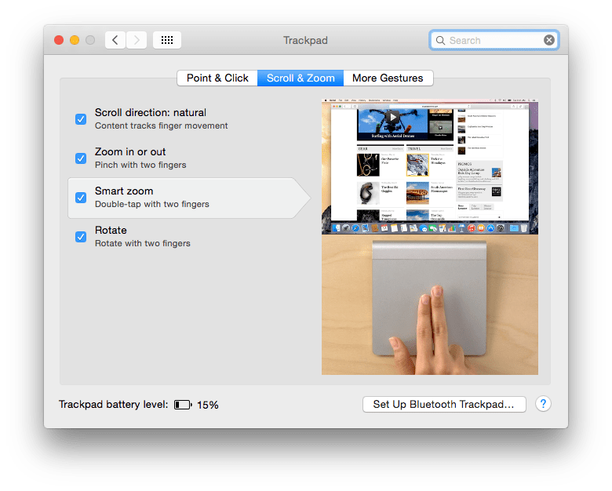Turn off the Rotate gesture checkbox
Screen dimensions: 612x491
pyautogui.click(x=81, y=237)
